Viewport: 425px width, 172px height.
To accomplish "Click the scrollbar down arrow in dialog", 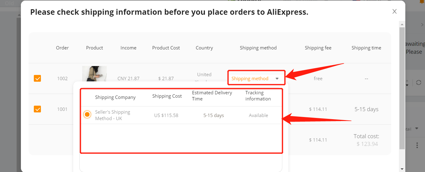I will pyautogui.click(x=402, y=169).
